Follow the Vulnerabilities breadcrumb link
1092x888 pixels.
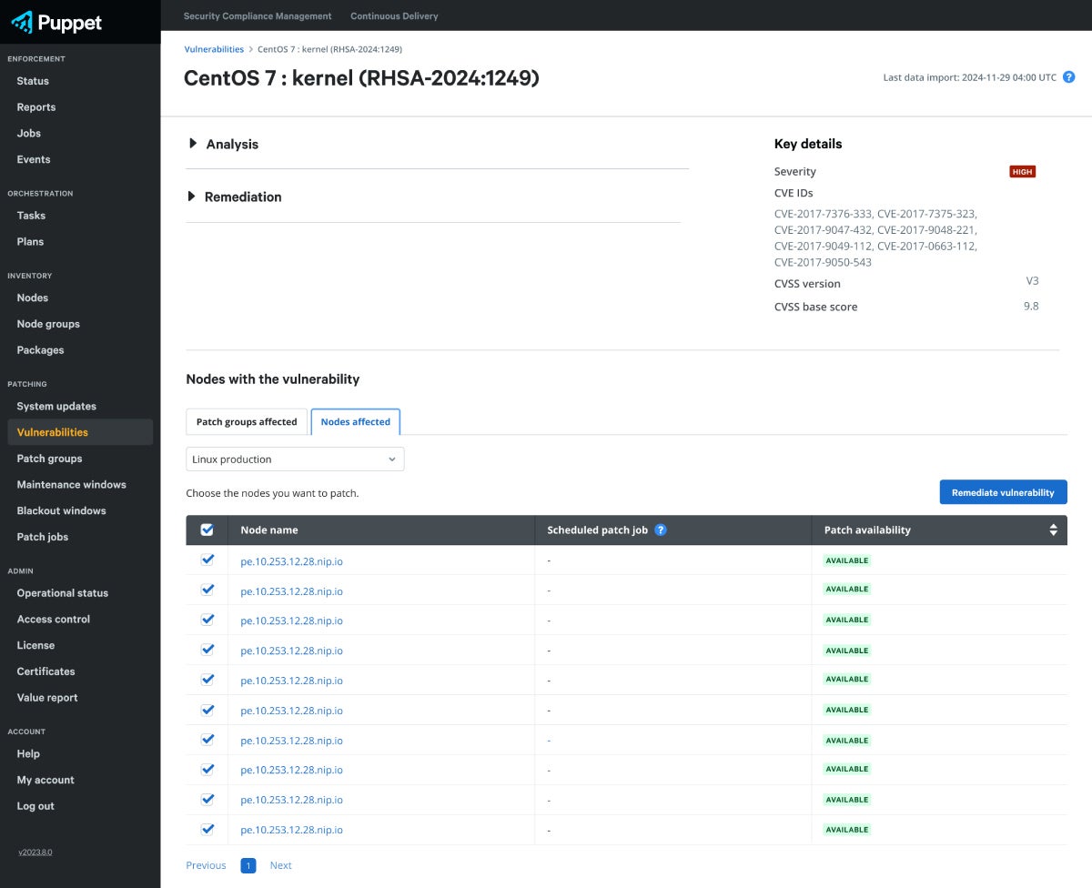(214, 49)
